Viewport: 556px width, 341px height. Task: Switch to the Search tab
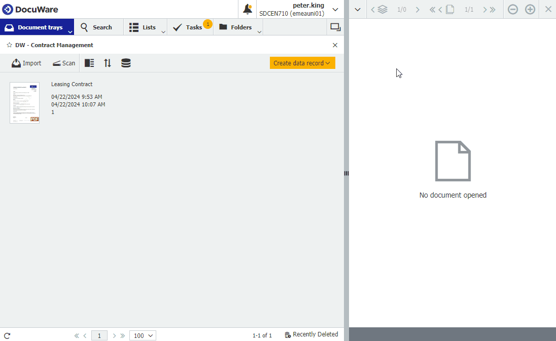pos(98,27)
